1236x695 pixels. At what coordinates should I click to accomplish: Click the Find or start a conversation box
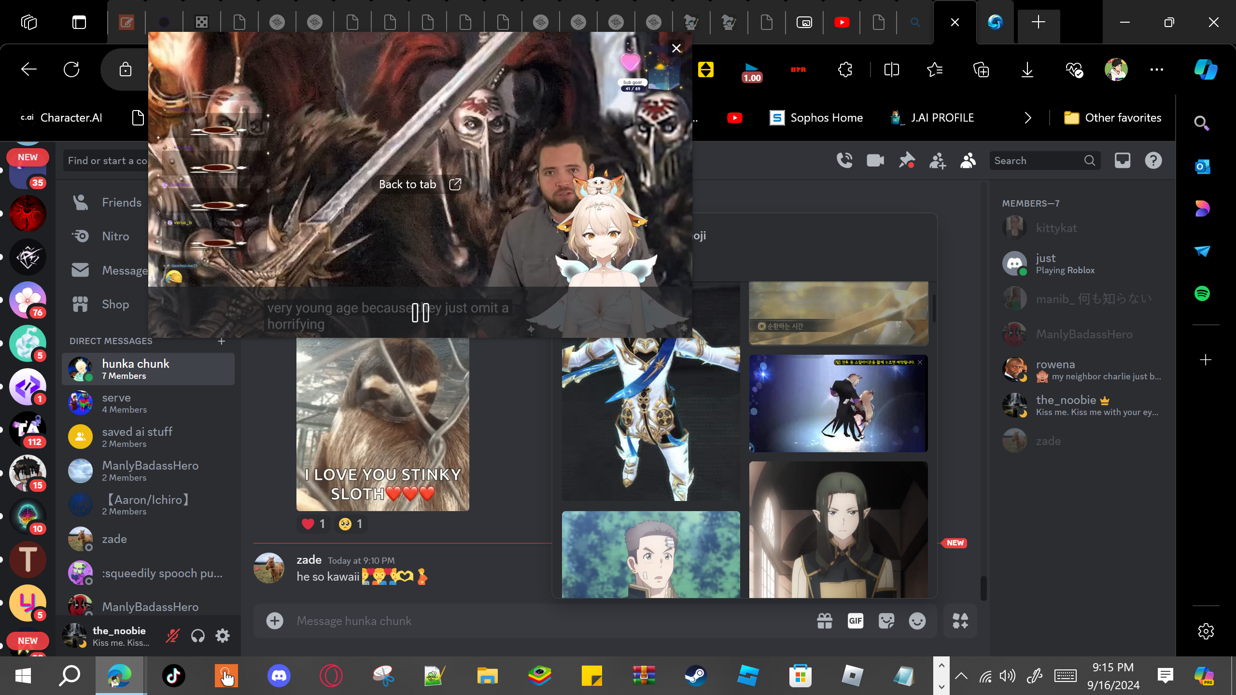coord(106,161)
